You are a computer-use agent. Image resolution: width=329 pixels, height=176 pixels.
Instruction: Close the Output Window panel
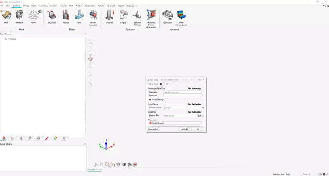85,144
